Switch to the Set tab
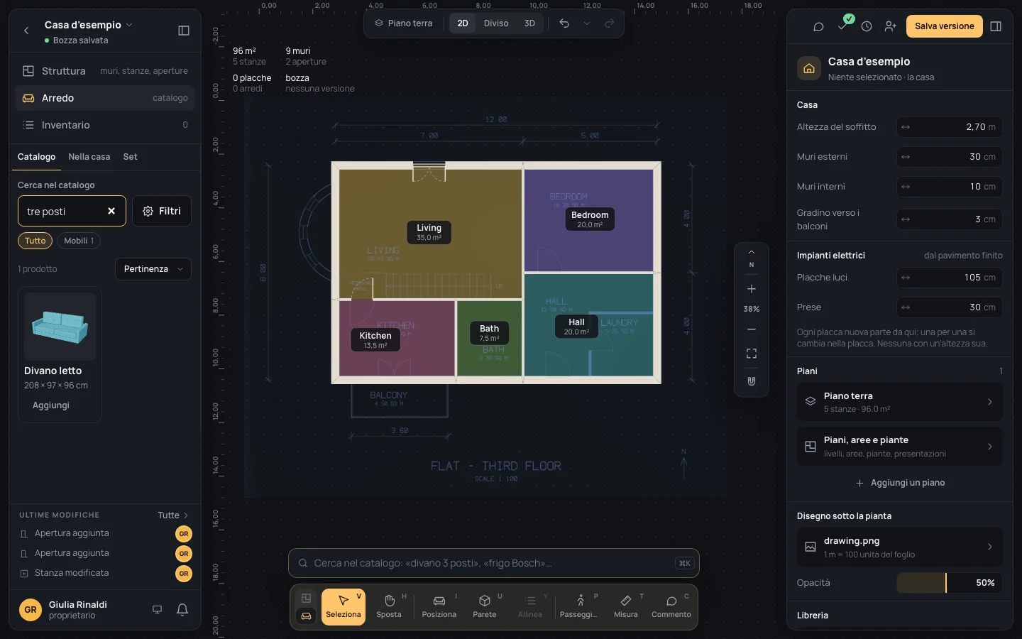The height and width of the screenshot is (639, 1022). tap(131, 157)
